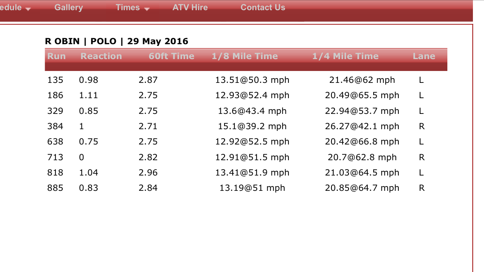Click the Run column header

point(56,56)
